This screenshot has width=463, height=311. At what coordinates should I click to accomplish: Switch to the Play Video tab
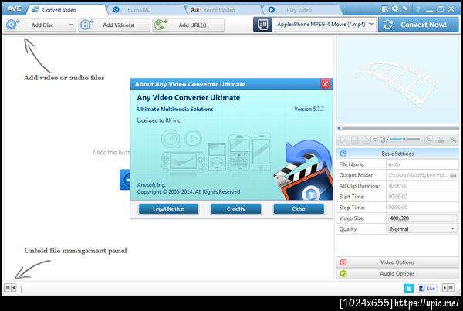coord(298,10)
